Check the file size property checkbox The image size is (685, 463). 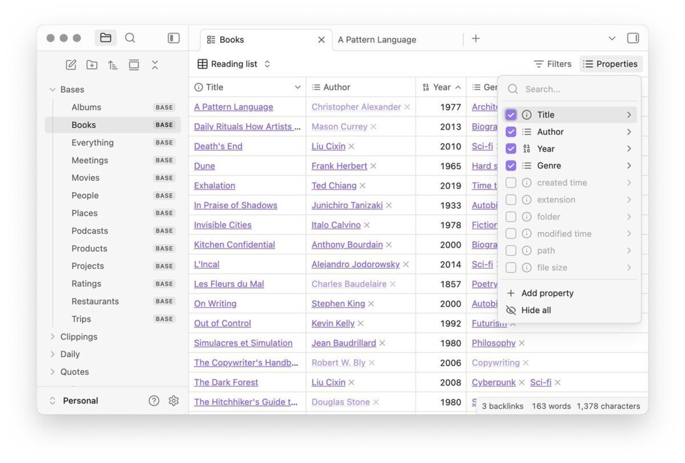pos(511,268)
